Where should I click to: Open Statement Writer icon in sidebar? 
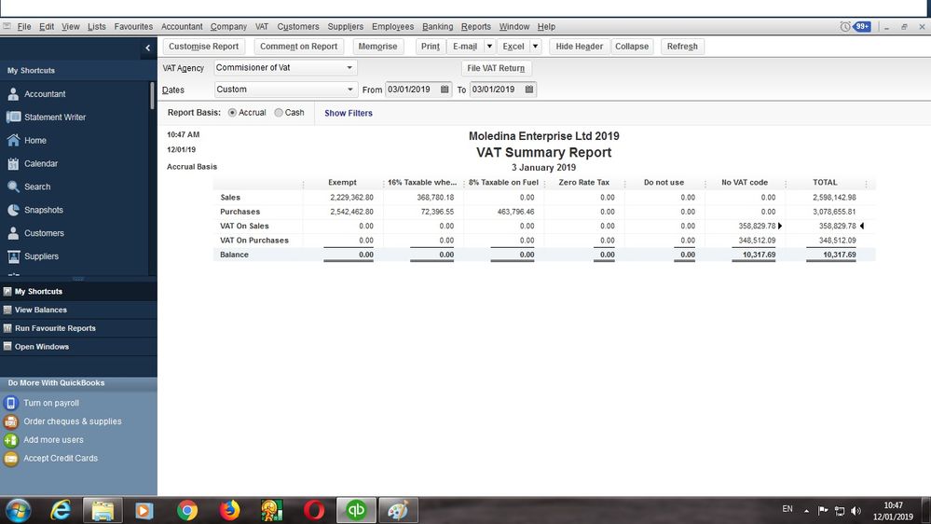tap(13, 117)
